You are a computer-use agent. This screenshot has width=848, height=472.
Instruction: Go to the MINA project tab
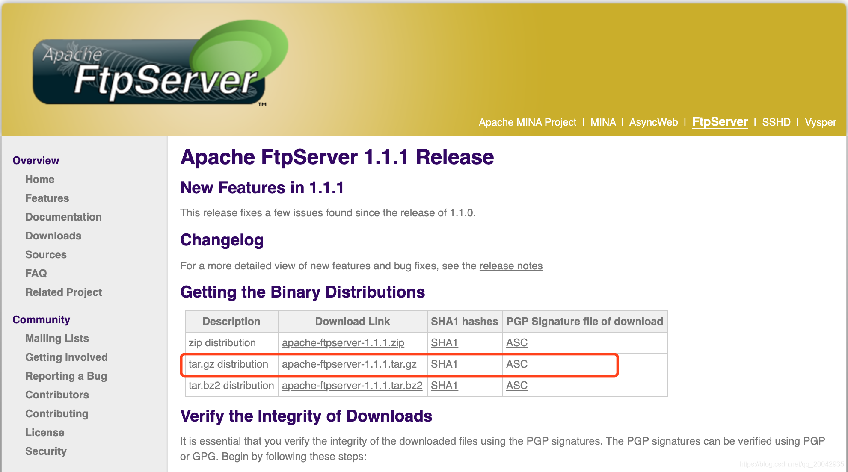[x=603, y=122]
